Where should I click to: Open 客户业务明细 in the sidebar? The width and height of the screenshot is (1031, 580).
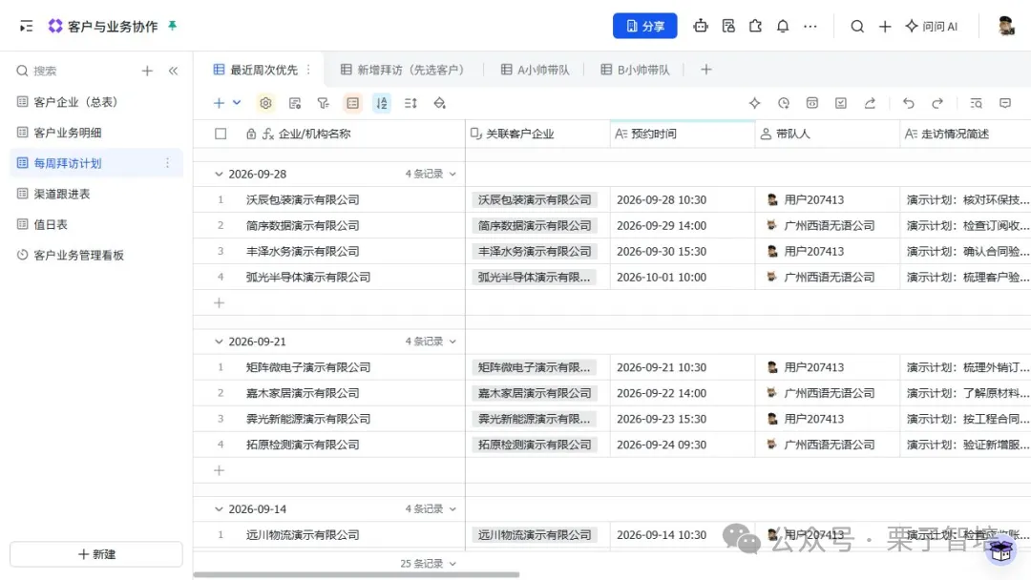(x=96, y=132)
